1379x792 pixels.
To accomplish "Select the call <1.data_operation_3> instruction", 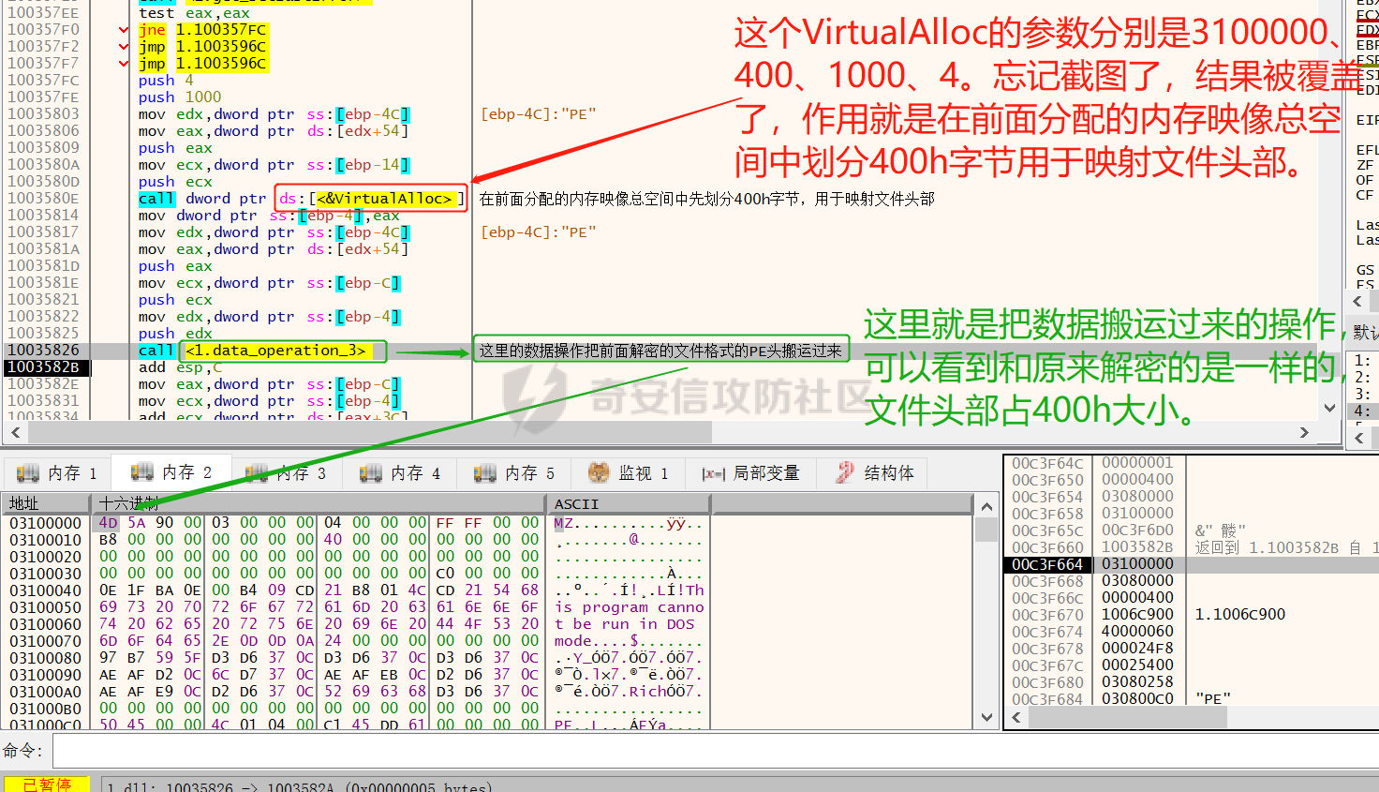I will point(252,351).
